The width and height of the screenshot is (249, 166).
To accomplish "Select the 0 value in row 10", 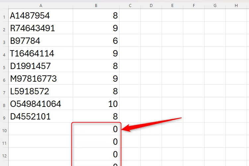I will tap(96, 129).
